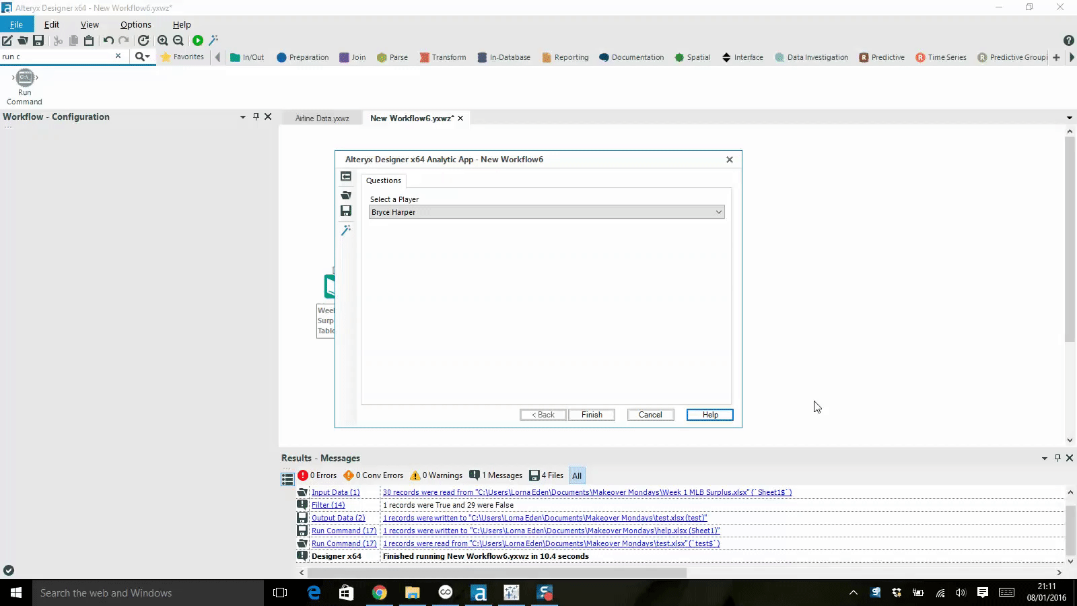
Task: Show All result messages
Action: [x=577, y=475]
